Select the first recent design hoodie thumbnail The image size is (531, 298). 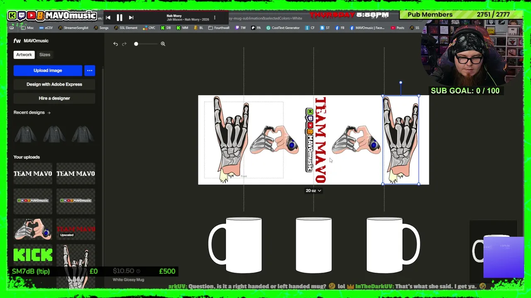(26, 135)
